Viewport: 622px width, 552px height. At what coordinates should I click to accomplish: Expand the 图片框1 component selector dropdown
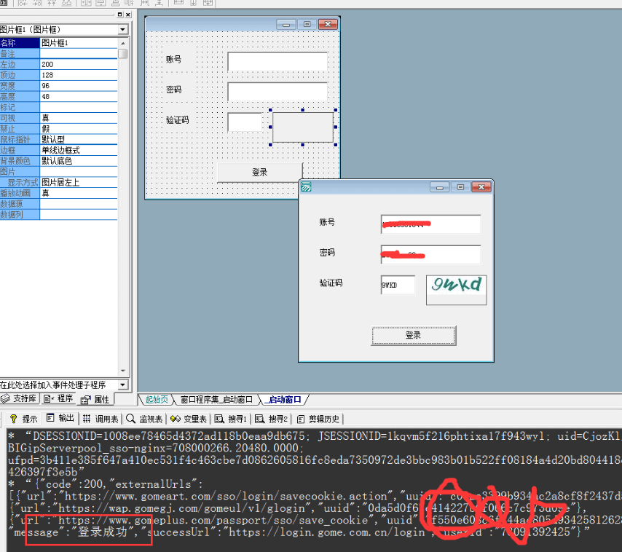[122, 30]
